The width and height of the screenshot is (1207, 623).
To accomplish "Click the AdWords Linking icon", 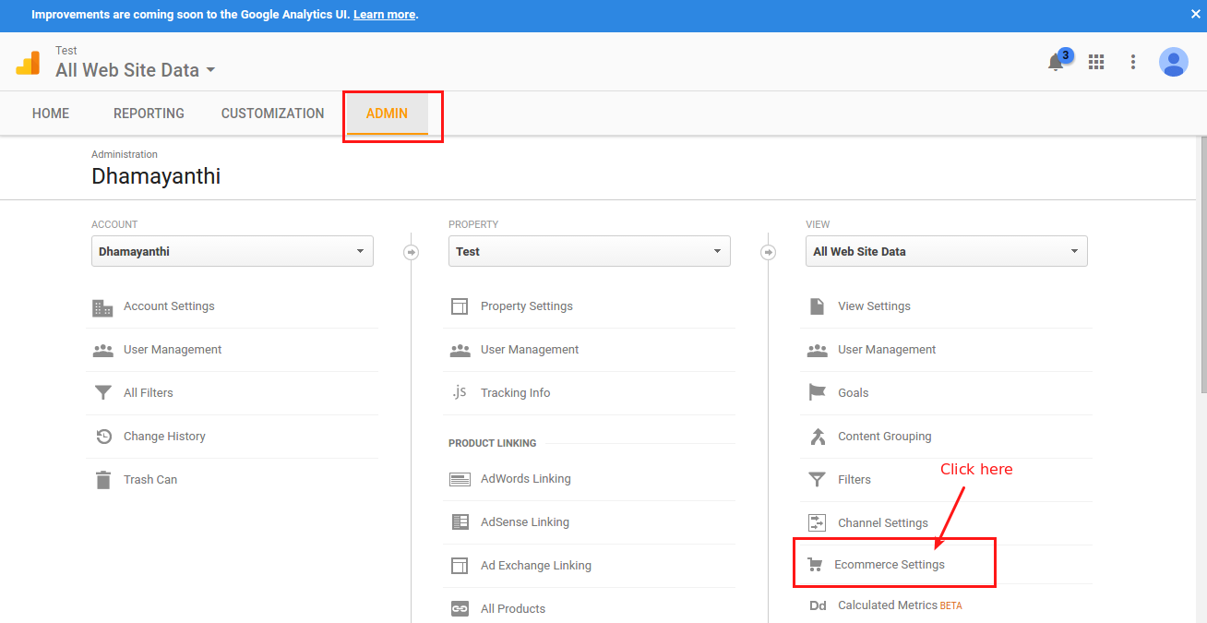I will (x=460, y=479).
